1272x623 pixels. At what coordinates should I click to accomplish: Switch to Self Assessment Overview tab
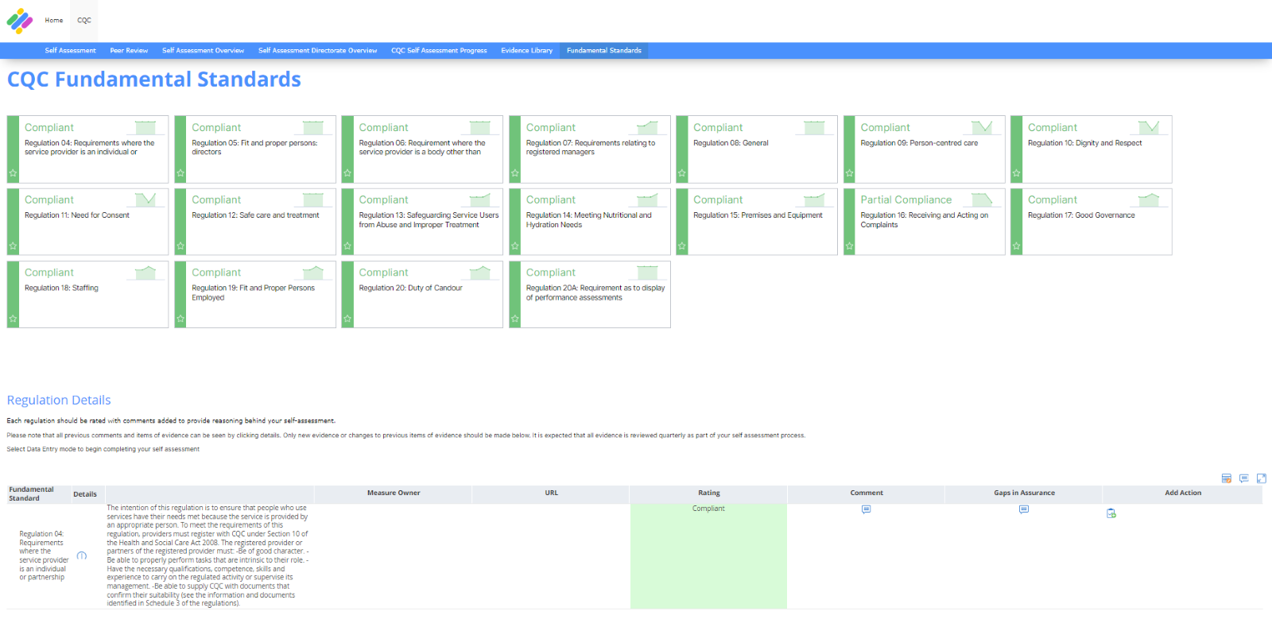click(x=204, y=50)
